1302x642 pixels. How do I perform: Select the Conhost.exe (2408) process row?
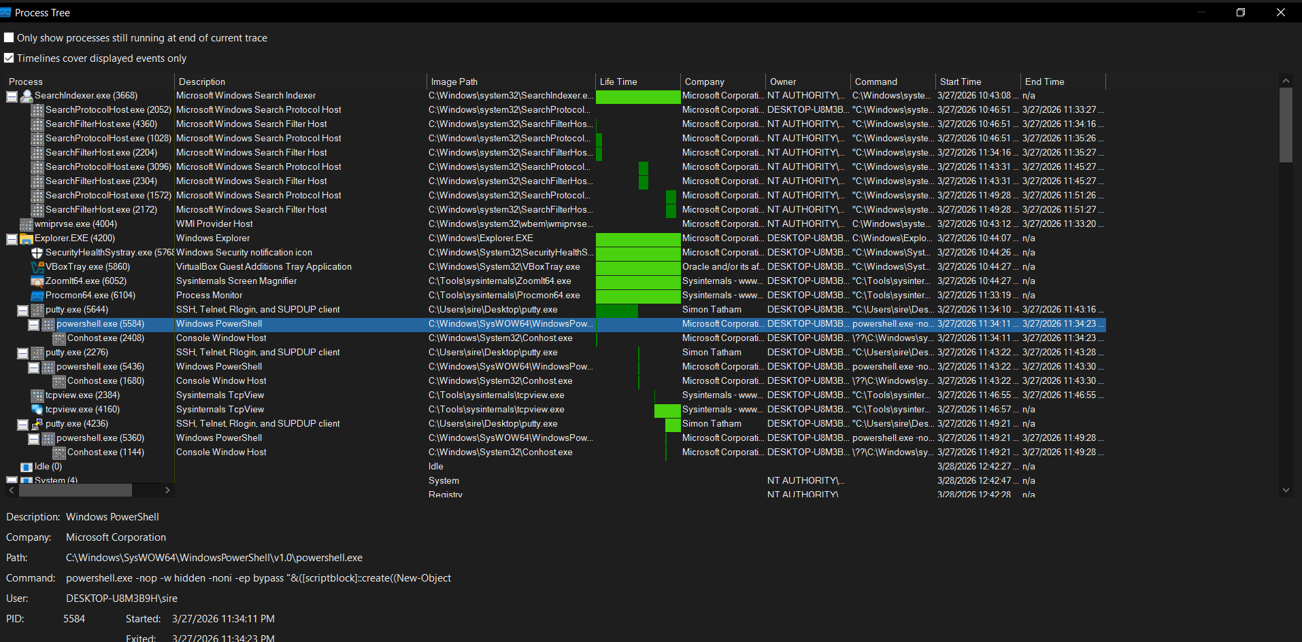(105, 338)
